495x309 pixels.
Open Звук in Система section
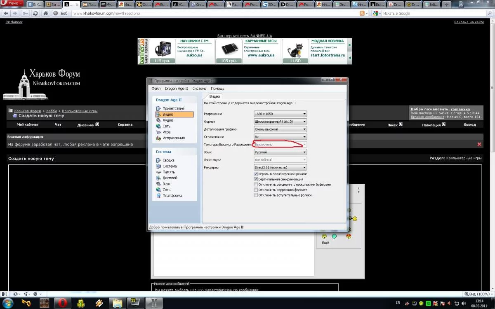point(166,184)
